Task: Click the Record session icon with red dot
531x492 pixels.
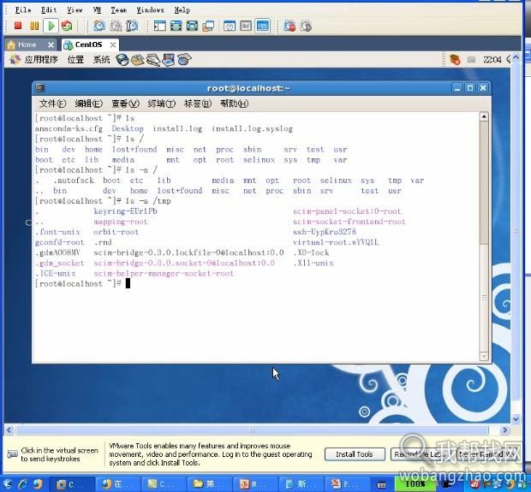Action: (289, 26)
